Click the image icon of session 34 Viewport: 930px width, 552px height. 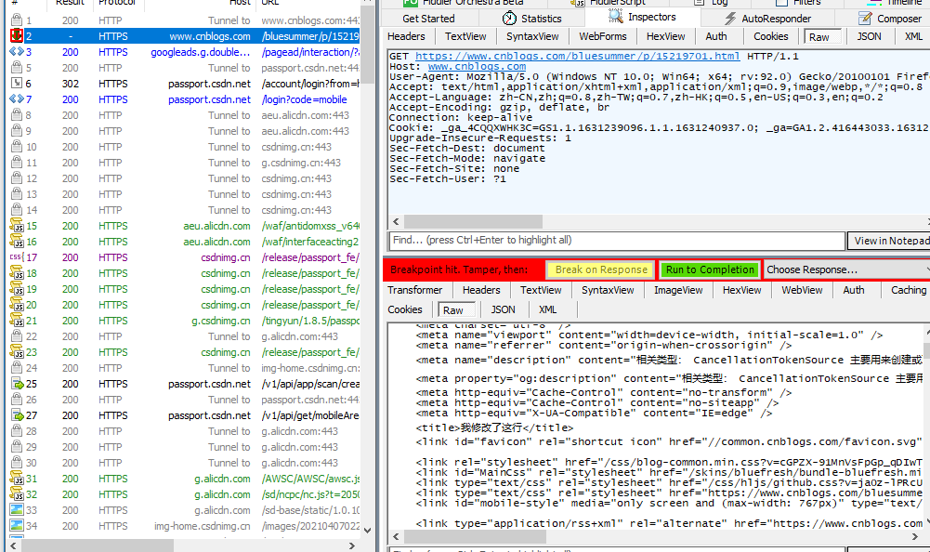coord(17,526)
